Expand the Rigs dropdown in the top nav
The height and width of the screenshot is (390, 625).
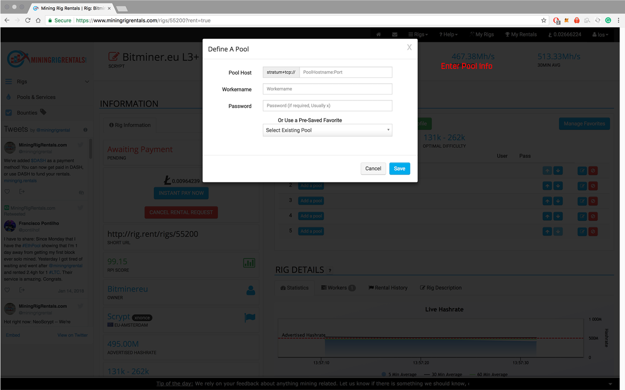418,35
